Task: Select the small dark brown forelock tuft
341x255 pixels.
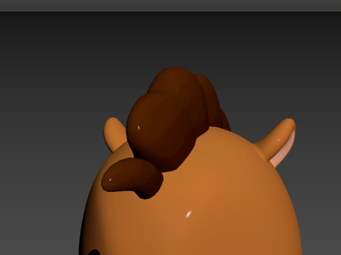Action: [132, 178]
